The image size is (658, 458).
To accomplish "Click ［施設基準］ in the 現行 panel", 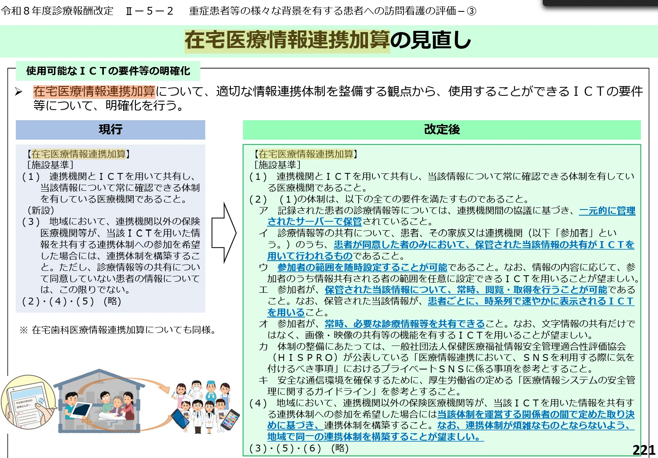I will pyautogui.click(x=50, y=165).
